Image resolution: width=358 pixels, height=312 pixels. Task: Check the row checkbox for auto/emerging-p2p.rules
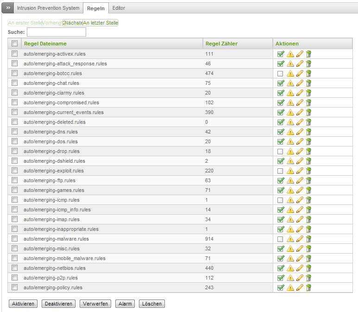point(14,278)
